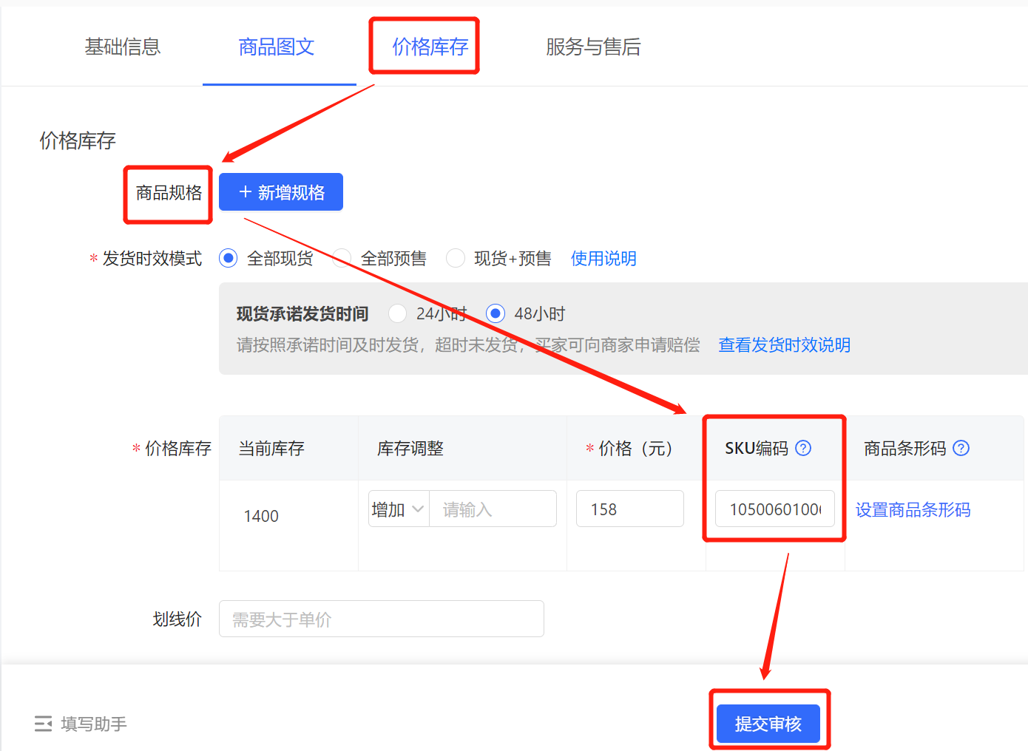Image resolution: width=1028 pixels, height=751 pixels.
Task: Select the 全部预售 radio option
Action: click(x=342, y=258)
